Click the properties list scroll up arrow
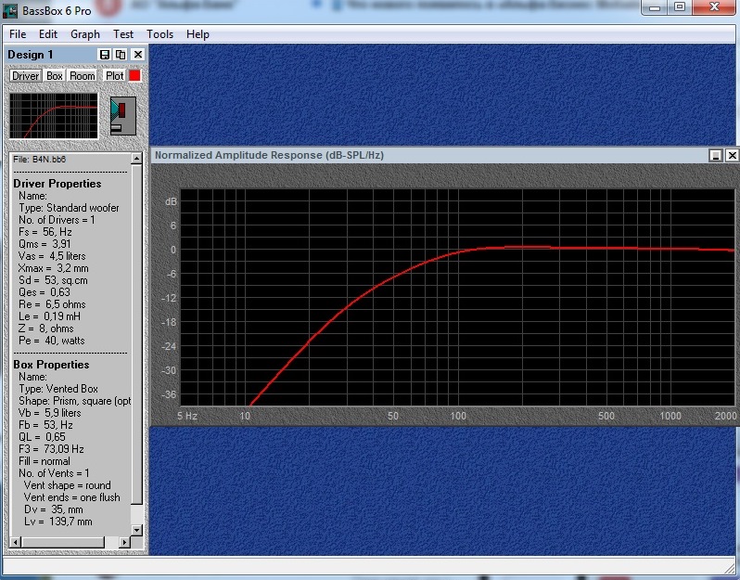Screen dimensions: 740x580 click(x=136, y=159)
